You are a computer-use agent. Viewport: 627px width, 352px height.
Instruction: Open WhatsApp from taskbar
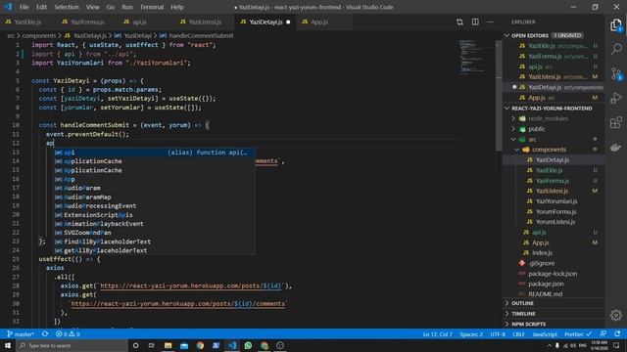pyautogui.click(x=248, y=345)
